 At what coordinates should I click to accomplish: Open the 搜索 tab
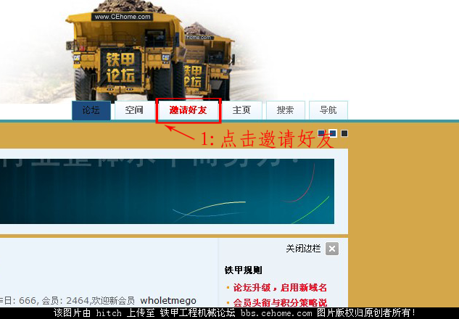[x=286, y=110]
